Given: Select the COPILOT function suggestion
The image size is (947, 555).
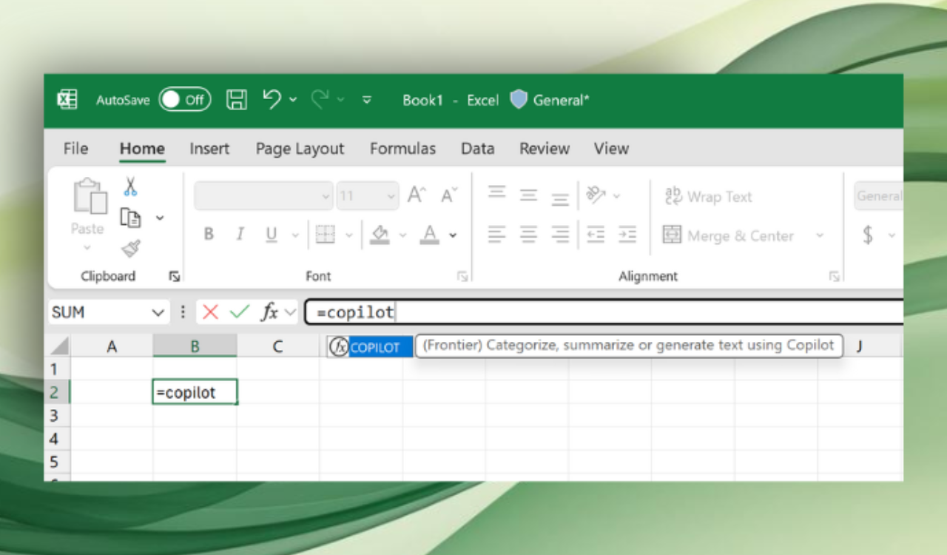Looking at the screenshot, I should (x=368, y=346).
